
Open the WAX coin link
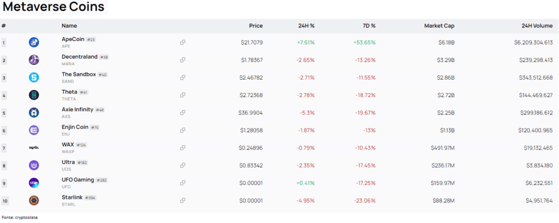point(68,144)
